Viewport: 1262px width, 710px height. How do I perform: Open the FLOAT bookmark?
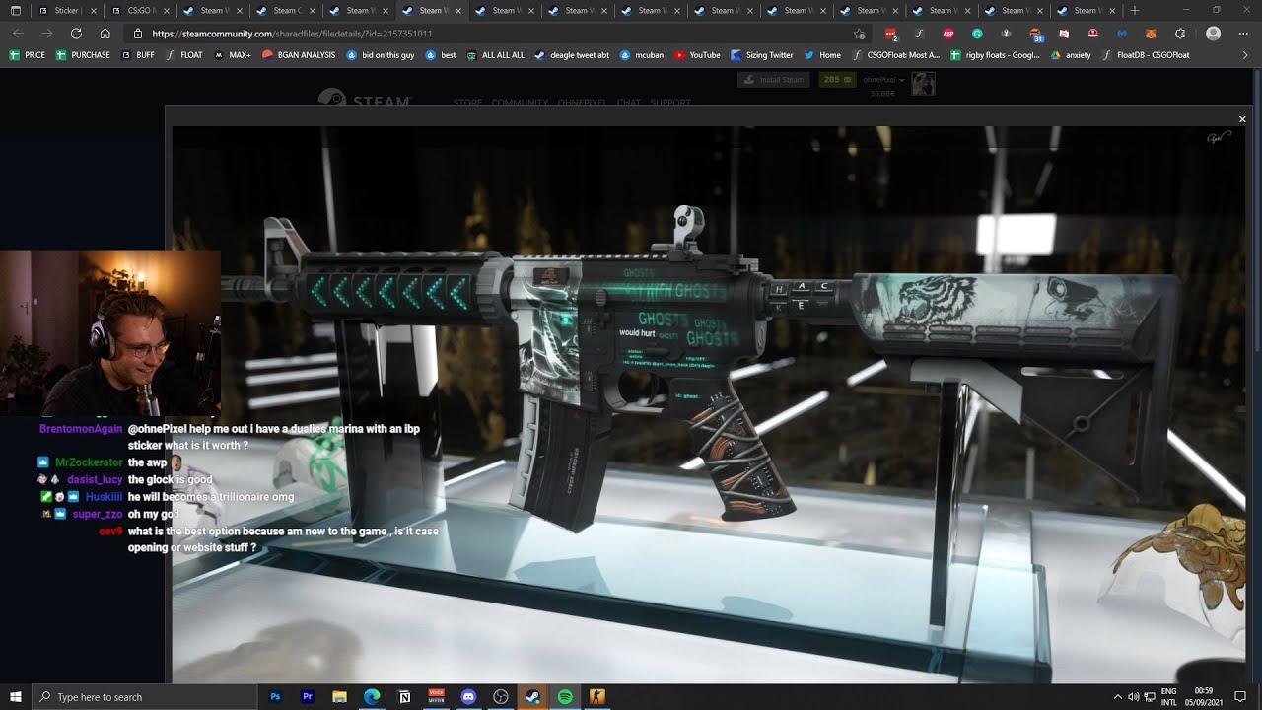coord(184,55)
